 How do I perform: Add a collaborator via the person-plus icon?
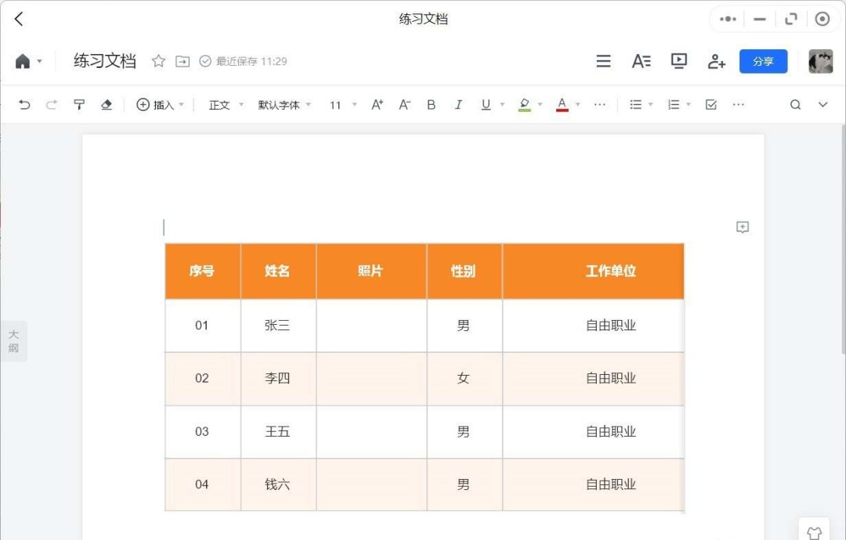(x=716, y=60)
